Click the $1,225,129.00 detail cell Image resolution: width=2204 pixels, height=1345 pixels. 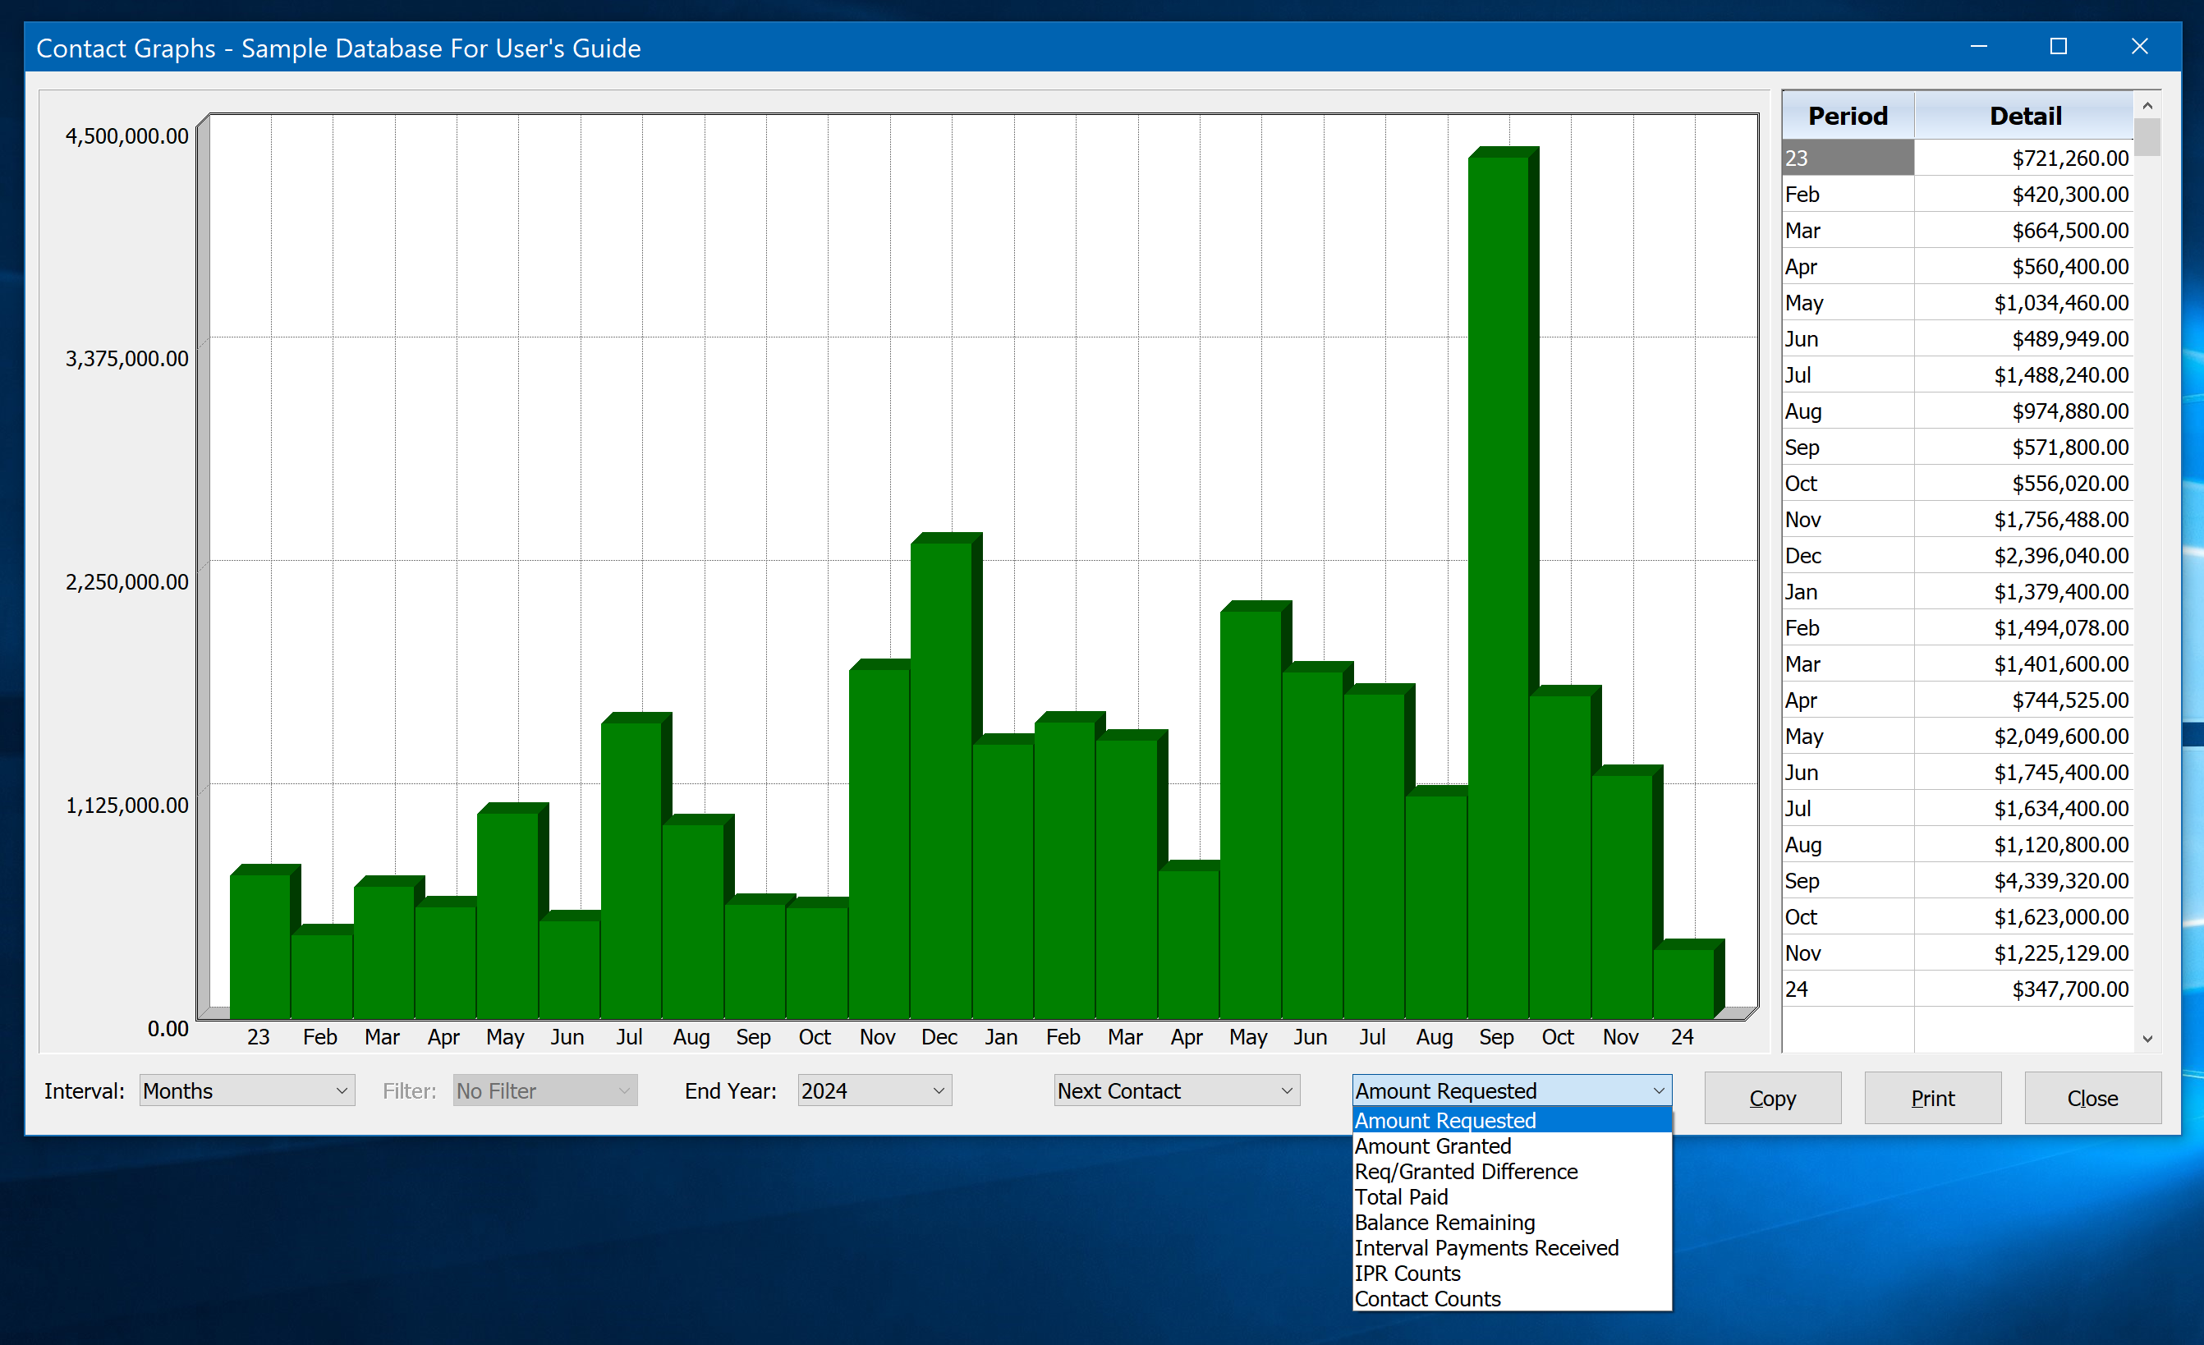[2024, 953]
